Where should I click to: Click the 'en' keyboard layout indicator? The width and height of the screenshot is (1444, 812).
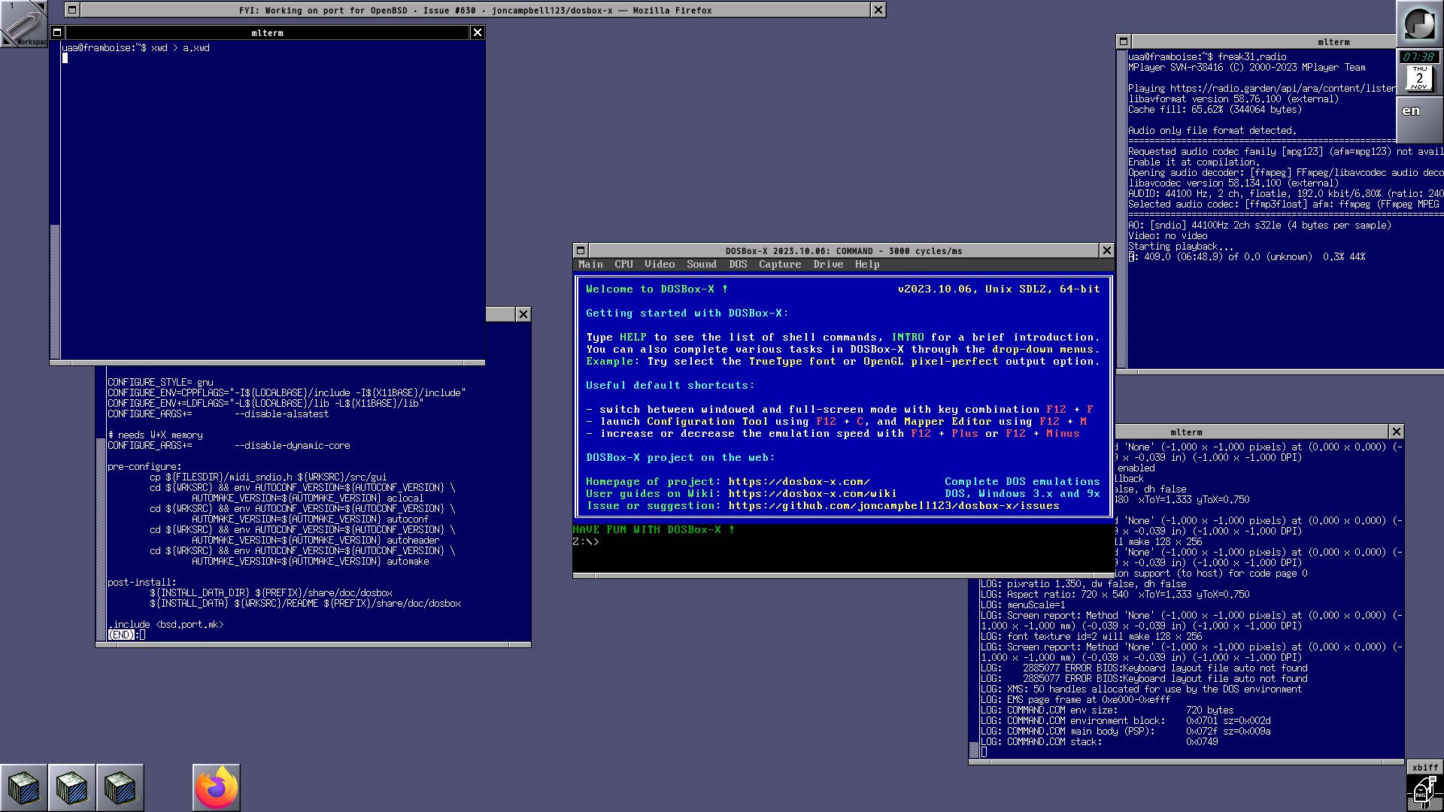pyautogui.click(x=1411, y=111)
